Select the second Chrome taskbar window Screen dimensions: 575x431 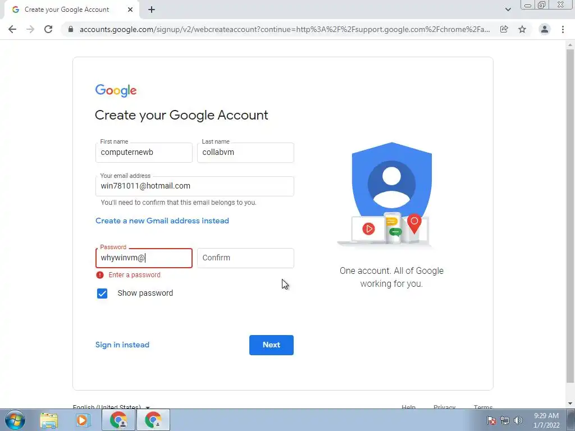(x=153, y=420)
